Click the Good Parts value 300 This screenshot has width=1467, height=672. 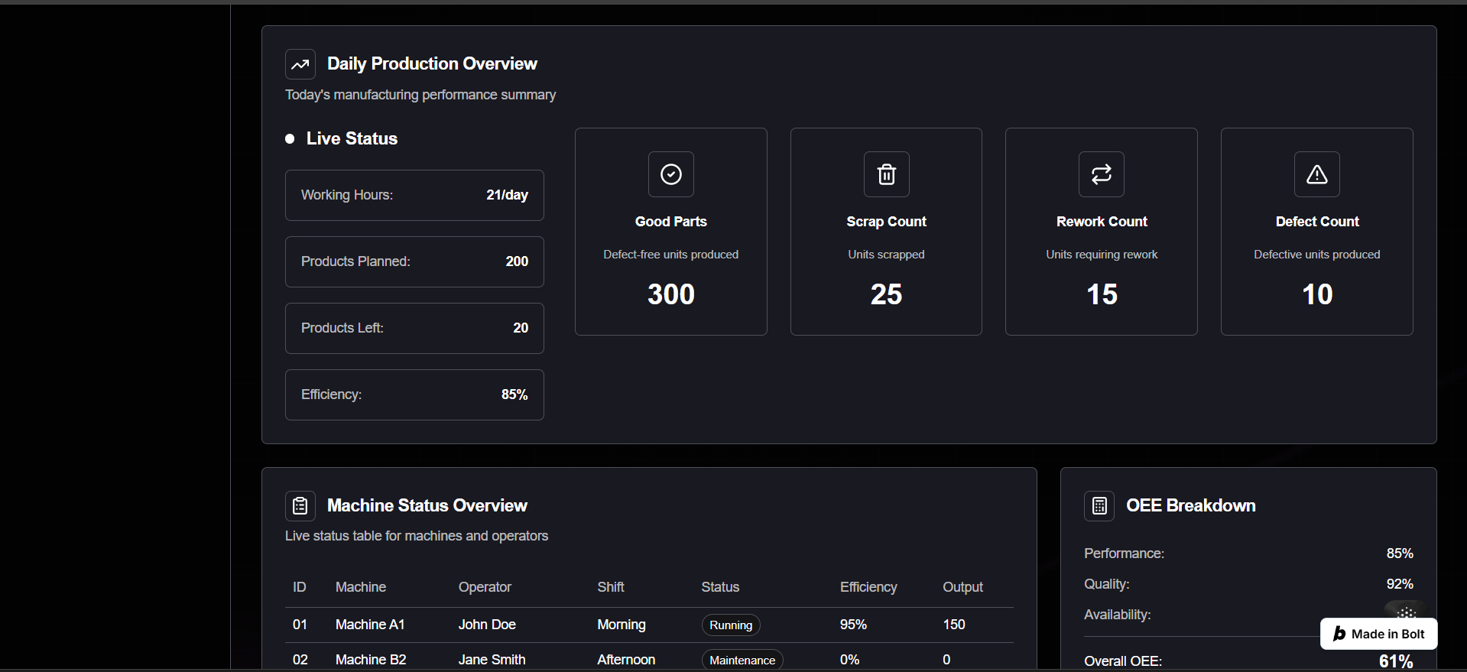pyautogui.click(x=670, y=294)
